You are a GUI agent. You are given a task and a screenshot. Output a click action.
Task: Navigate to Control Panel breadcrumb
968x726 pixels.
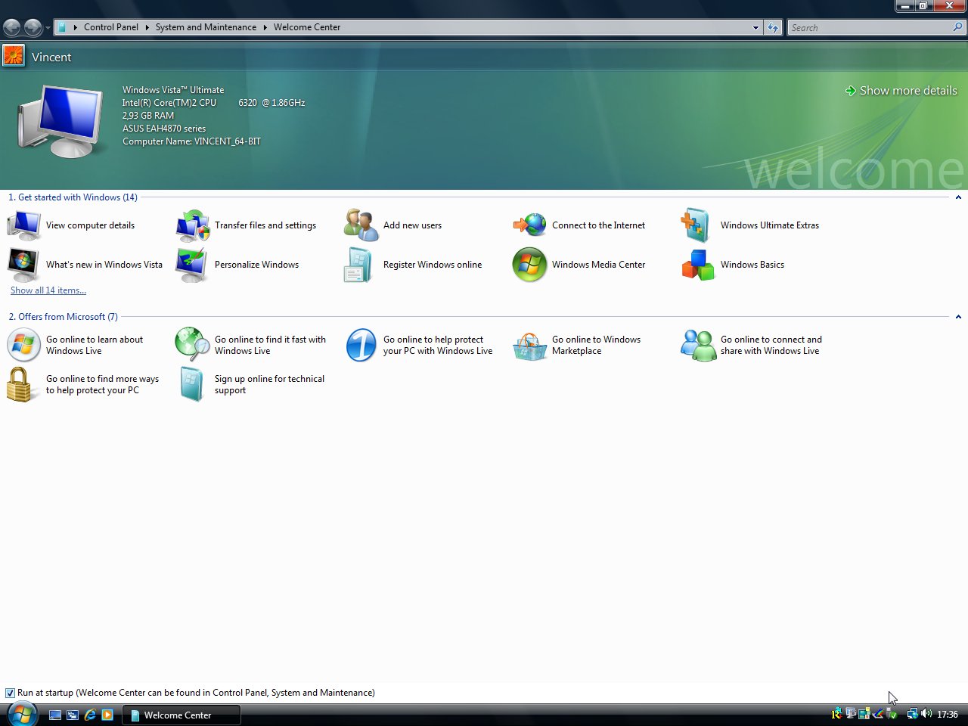point(111,27)
